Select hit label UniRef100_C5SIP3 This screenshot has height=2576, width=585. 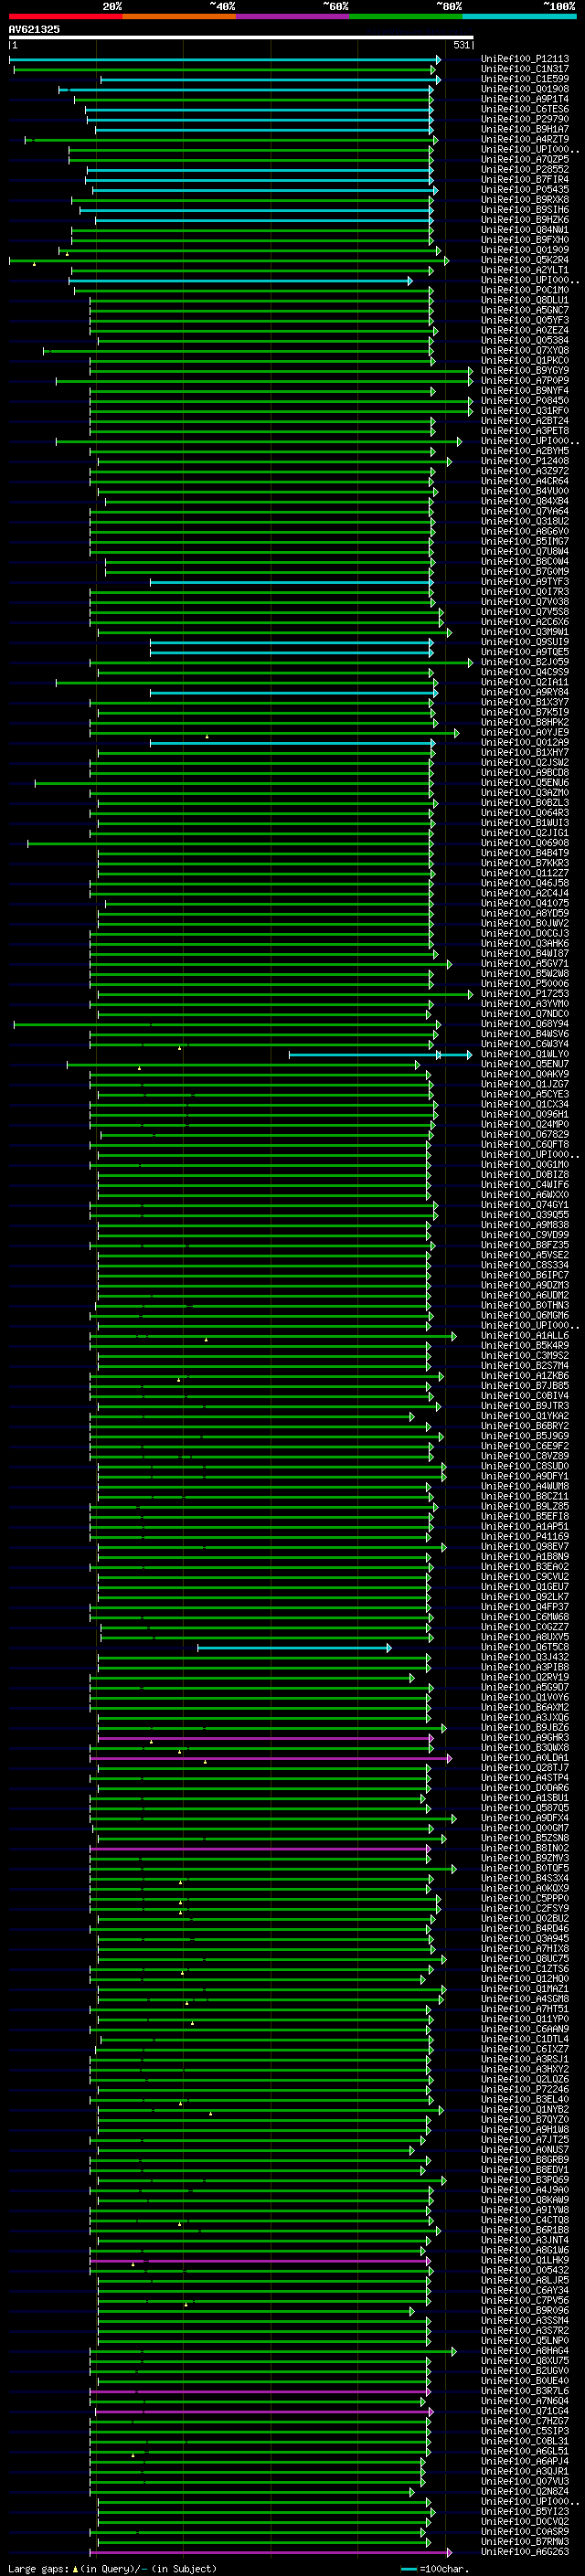pyautogui.click(x=525, y=2431)
